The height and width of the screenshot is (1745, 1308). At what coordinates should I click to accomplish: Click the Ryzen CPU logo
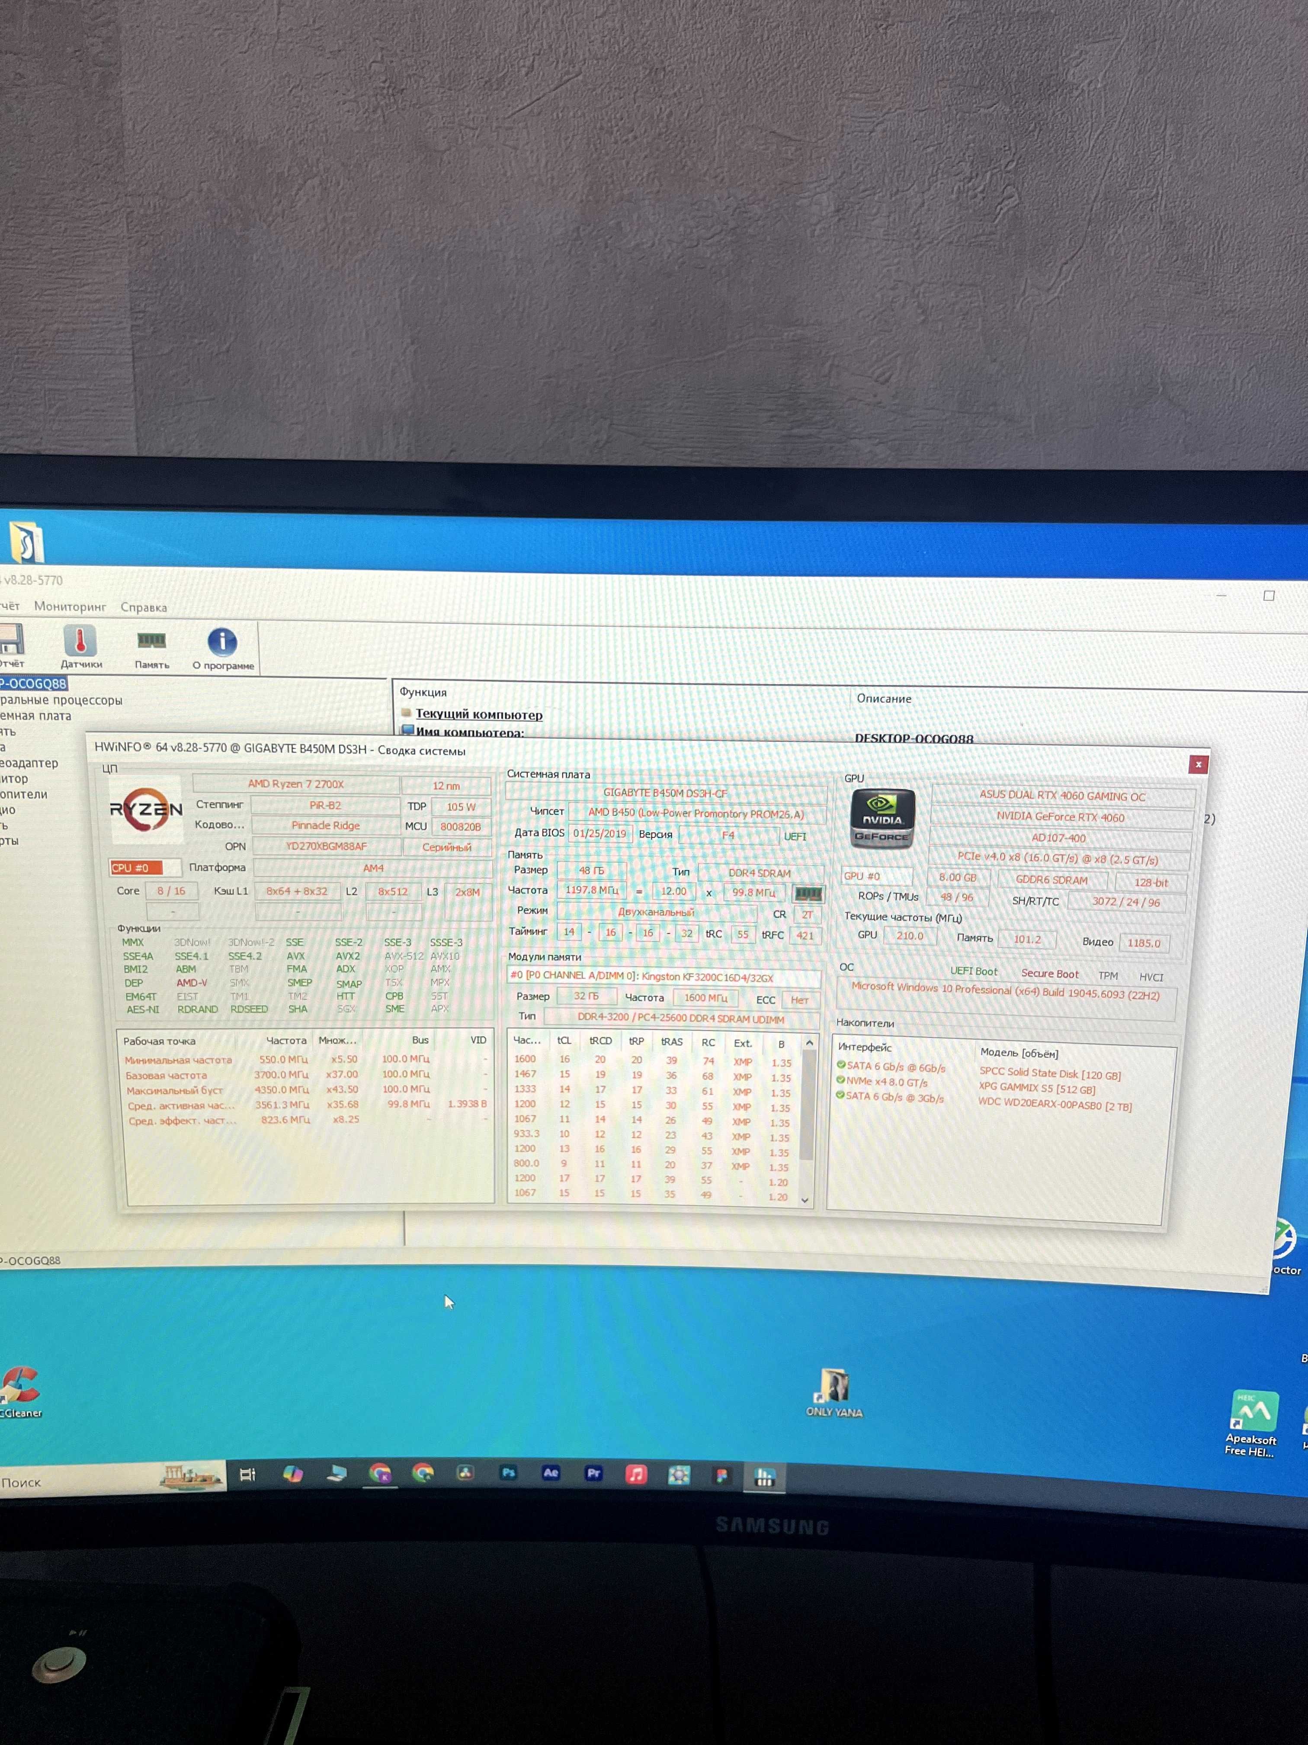point(146,809)
